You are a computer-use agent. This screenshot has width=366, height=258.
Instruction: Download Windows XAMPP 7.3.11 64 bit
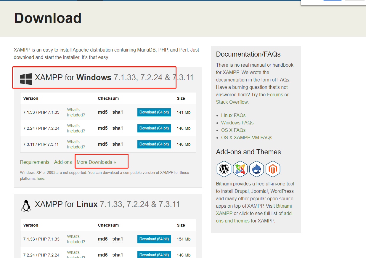(x=154, y=144)
